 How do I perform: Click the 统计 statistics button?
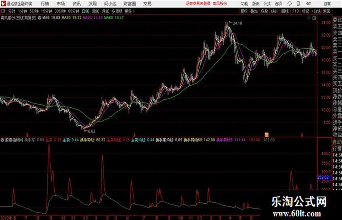[x=274, y=11]
